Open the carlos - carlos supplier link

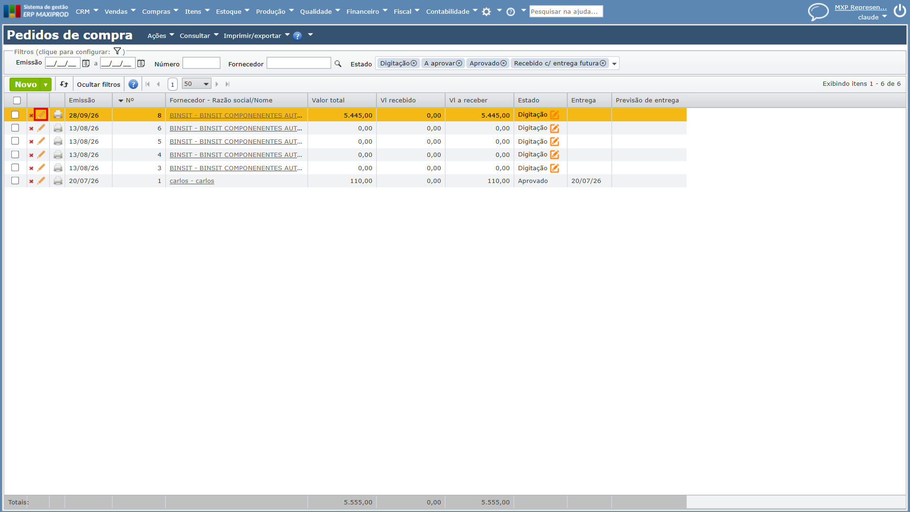click(x=192, y=181)
